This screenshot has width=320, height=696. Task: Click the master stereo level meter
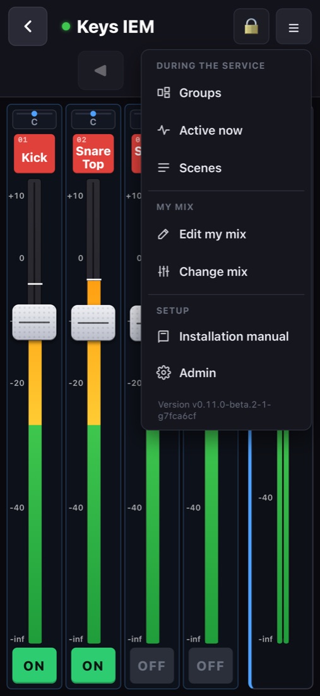click(x=283, y=536)
